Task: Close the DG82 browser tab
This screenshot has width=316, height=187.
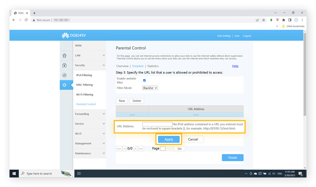Action: pos(27,13)
